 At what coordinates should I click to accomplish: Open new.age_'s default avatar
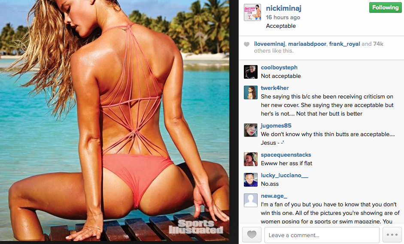251,200
